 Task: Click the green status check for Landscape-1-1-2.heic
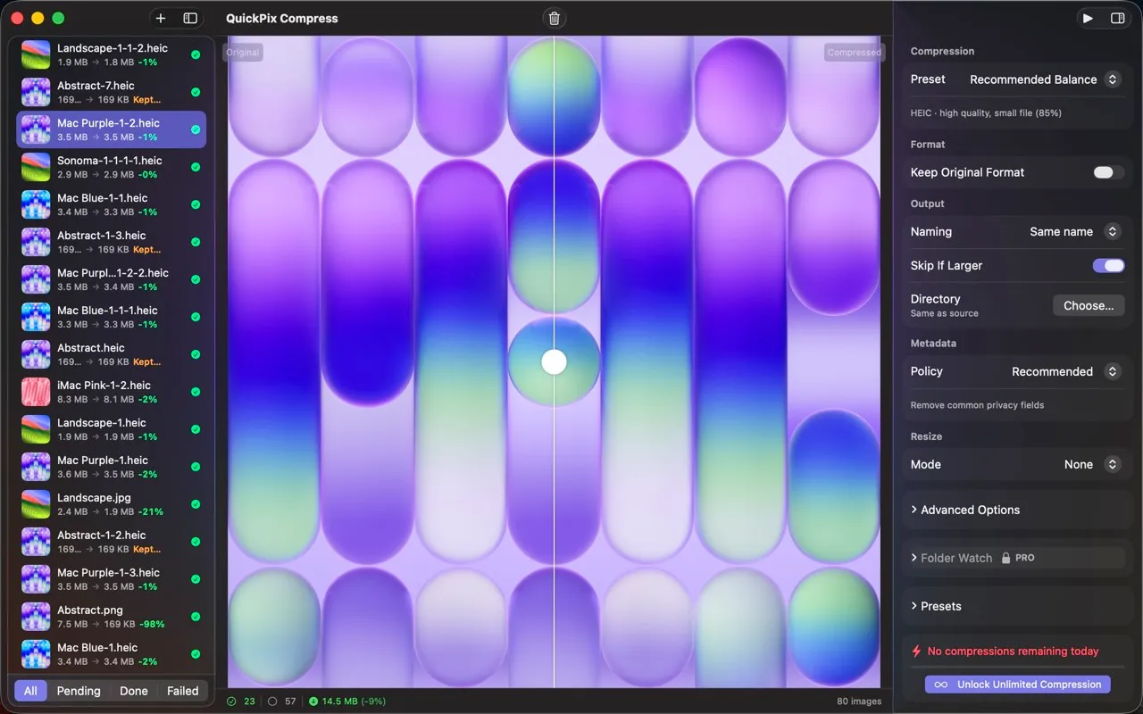[196, 54]
